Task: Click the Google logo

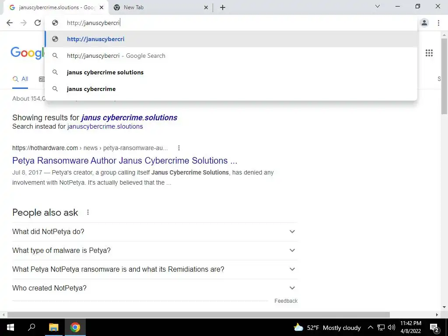Action: coord(28,53)
